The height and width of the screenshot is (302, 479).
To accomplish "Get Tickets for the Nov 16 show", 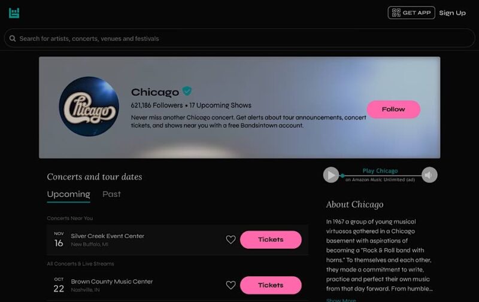I will (271, 240).
